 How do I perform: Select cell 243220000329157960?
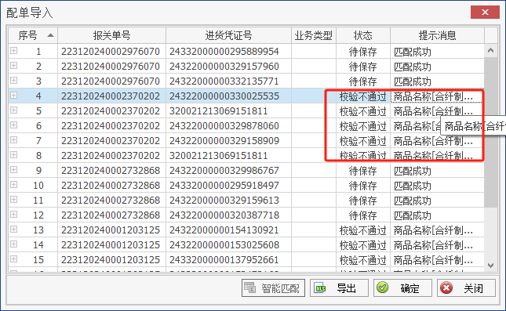coord(228,67)
